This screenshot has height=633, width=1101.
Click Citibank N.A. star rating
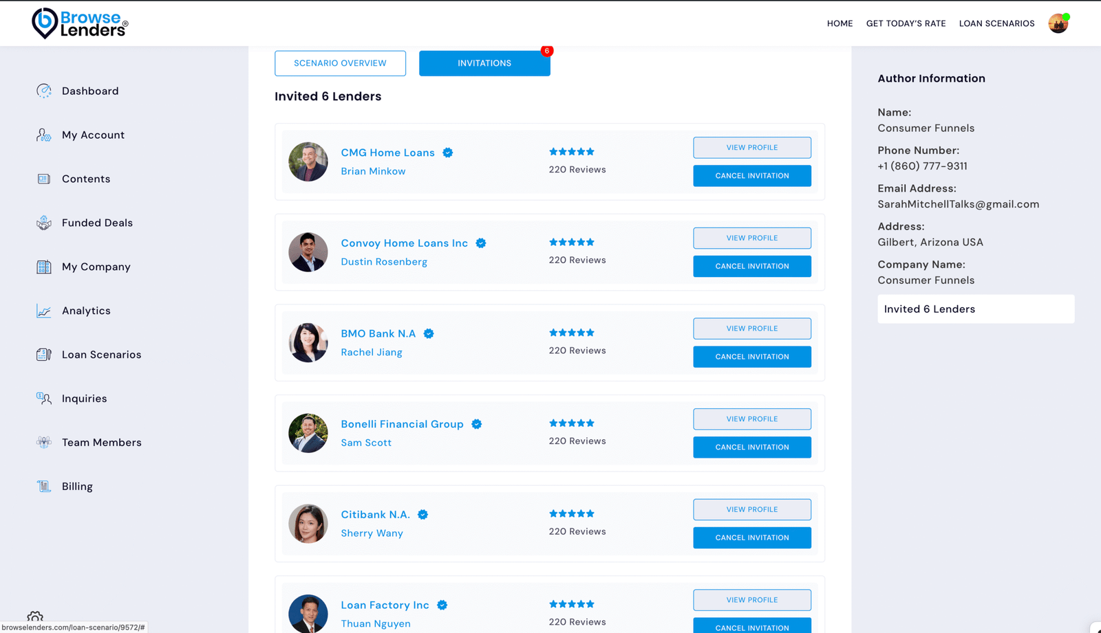pyautogui.click(x=572, y=513)
